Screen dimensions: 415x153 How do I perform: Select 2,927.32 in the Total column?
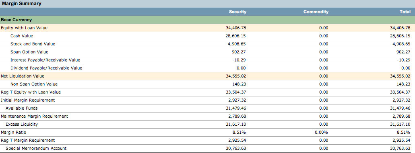[401, 100]
